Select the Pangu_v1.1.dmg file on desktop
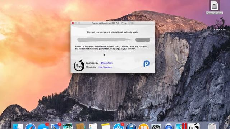This screenshot has width=230, height=129. (x=214, y=7)
